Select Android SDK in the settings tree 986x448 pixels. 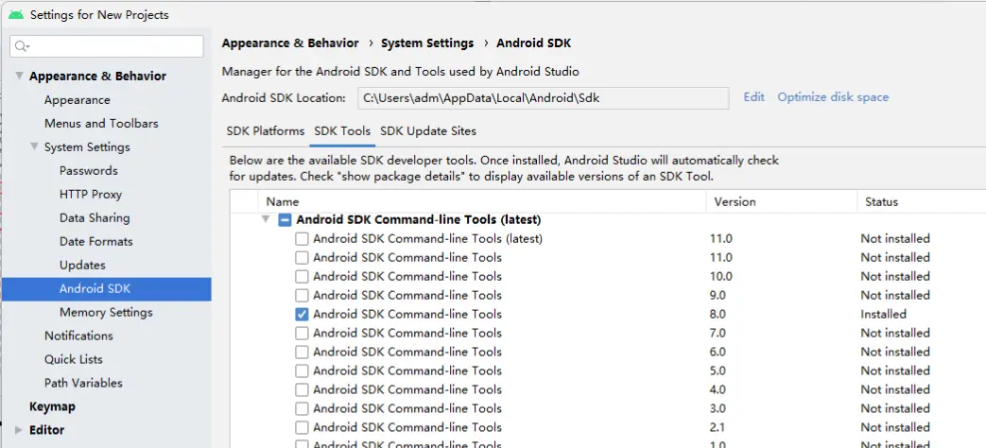[x=106, y=289]
